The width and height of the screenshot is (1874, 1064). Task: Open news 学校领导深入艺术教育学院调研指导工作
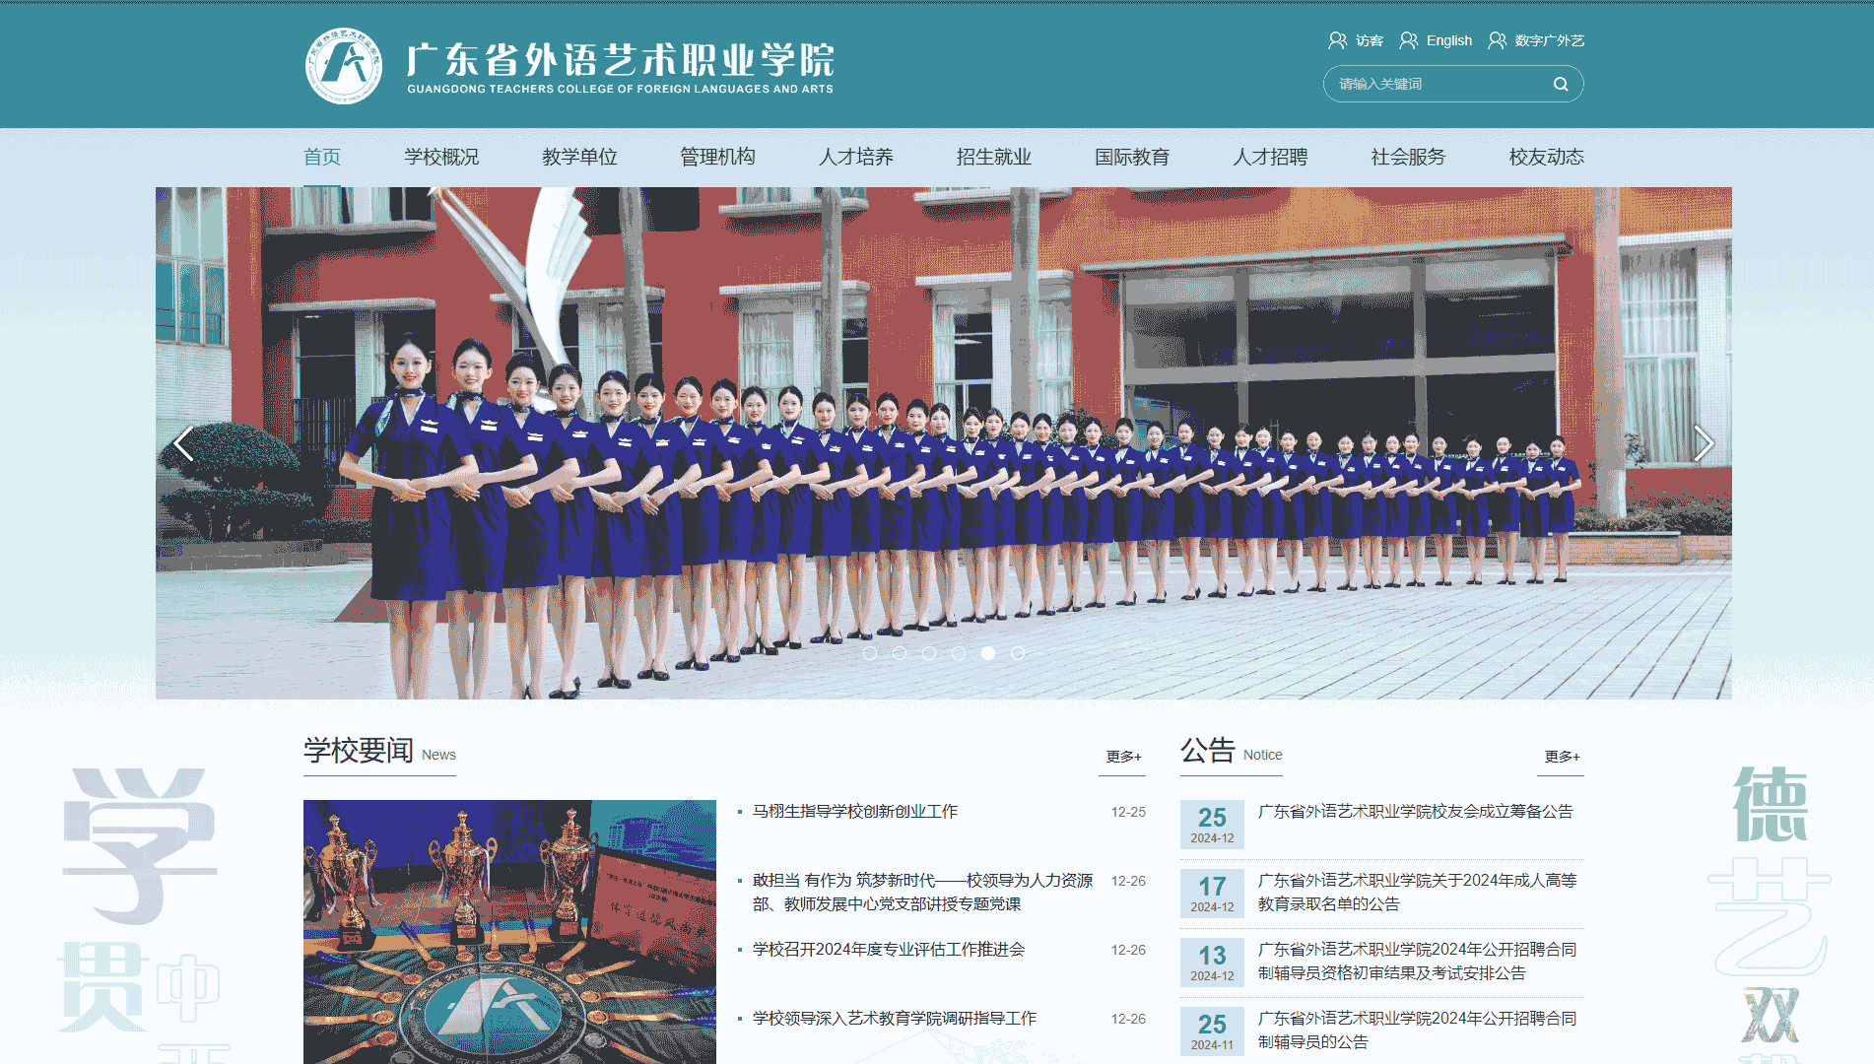895,1019
